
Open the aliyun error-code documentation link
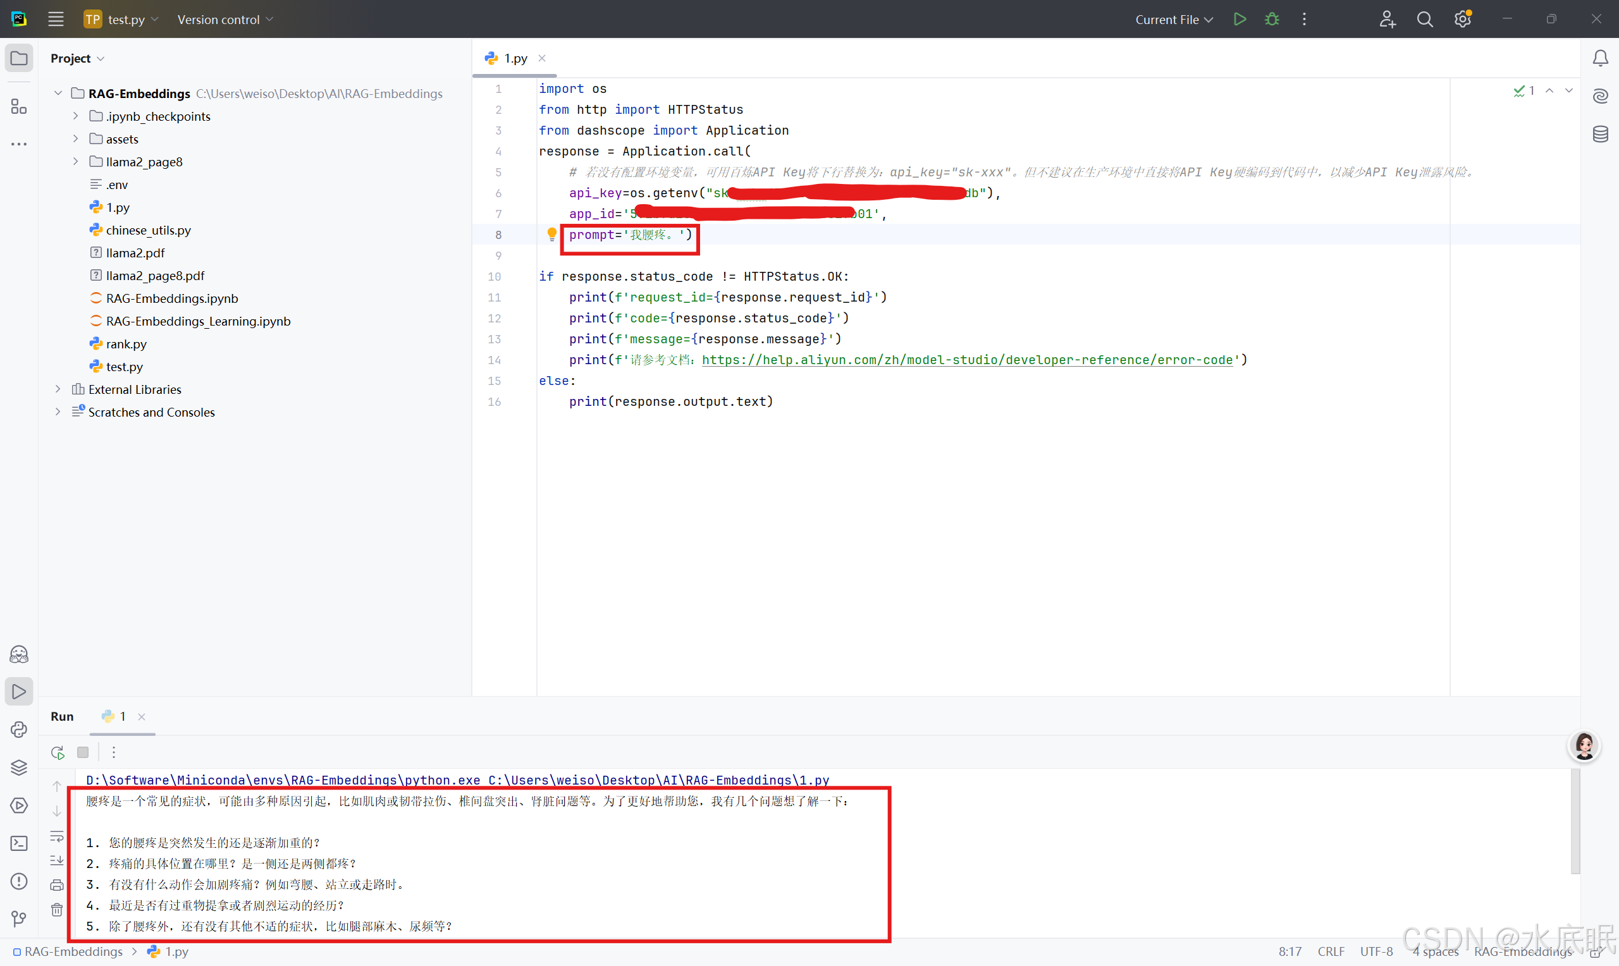[x=967, y=360]
